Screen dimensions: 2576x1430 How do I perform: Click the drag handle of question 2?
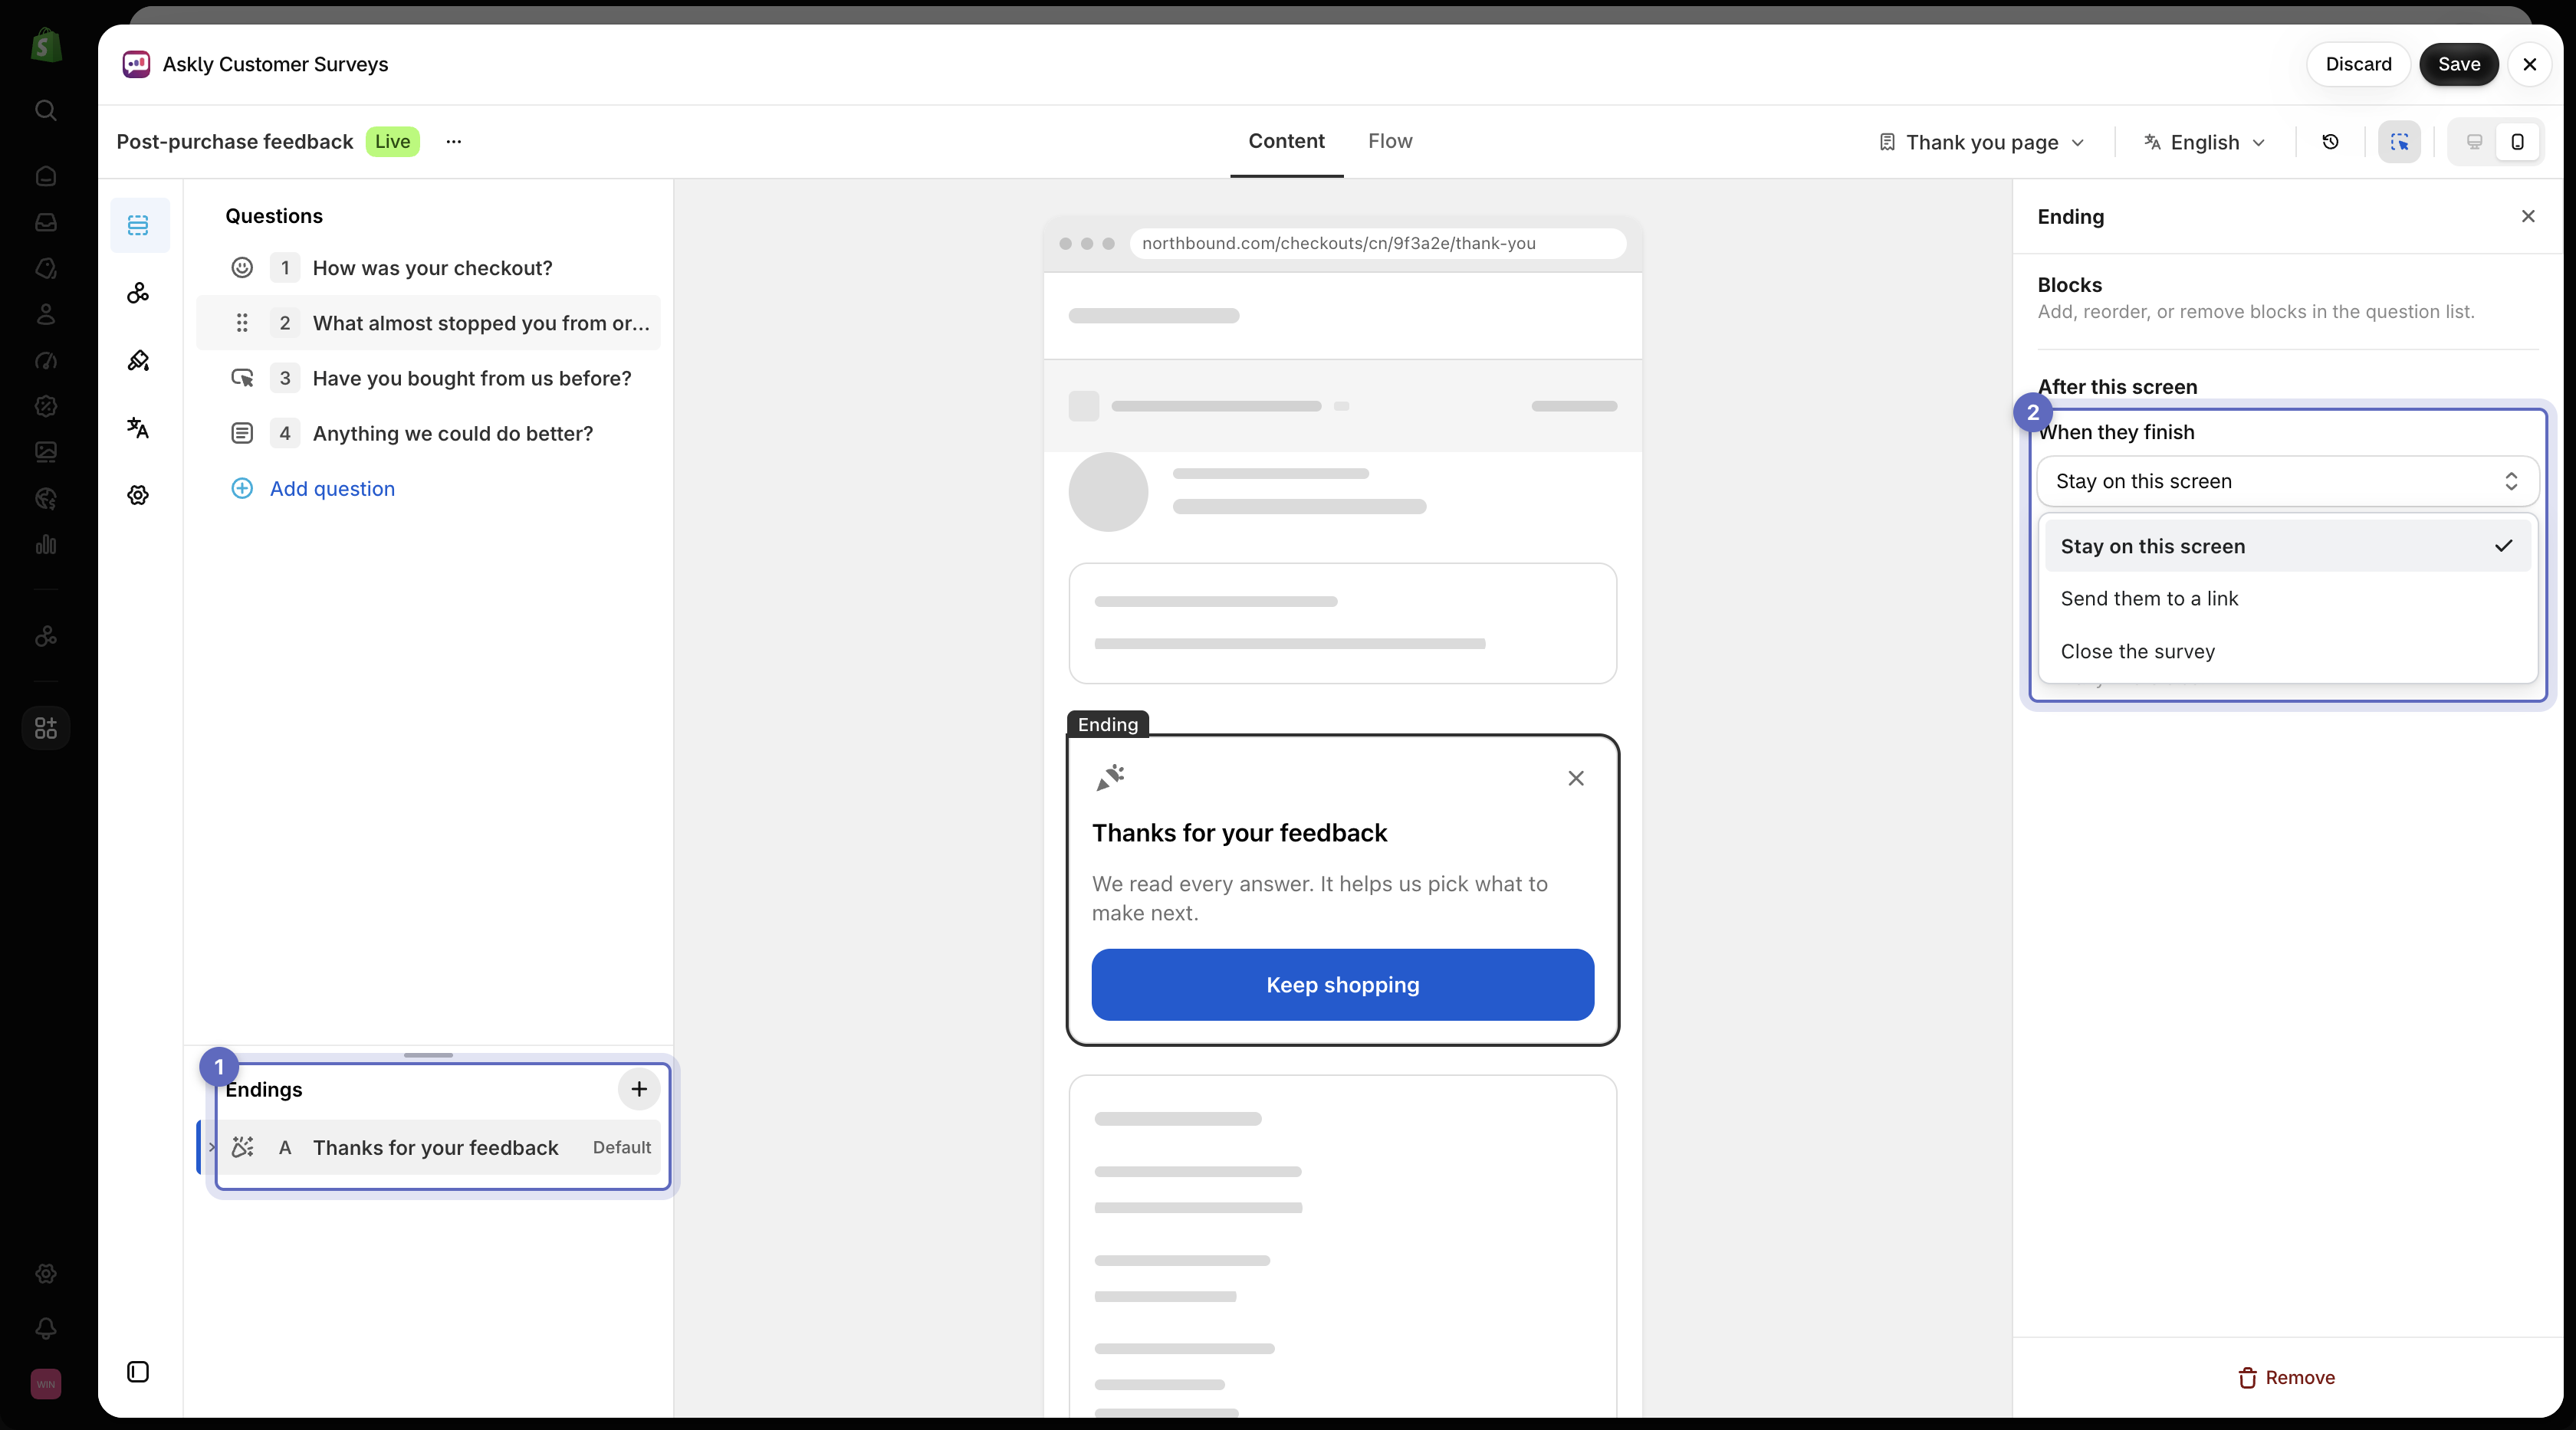tap(242, 323)
